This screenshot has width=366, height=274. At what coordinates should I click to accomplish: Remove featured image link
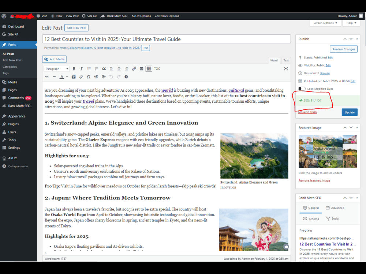tap(314, 180)
